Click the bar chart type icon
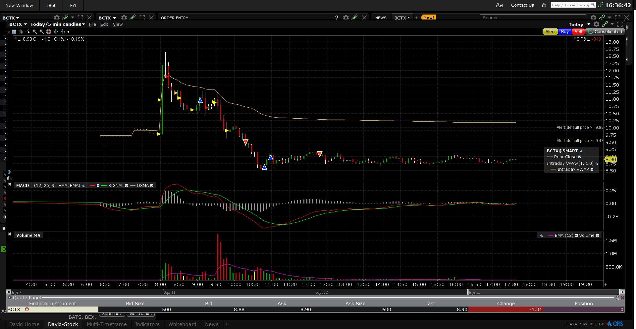 [x=21, y=32]
